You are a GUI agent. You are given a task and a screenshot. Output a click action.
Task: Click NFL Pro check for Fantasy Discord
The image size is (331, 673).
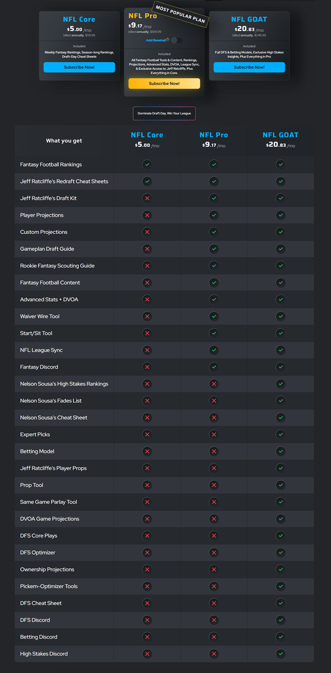point(214,367)
